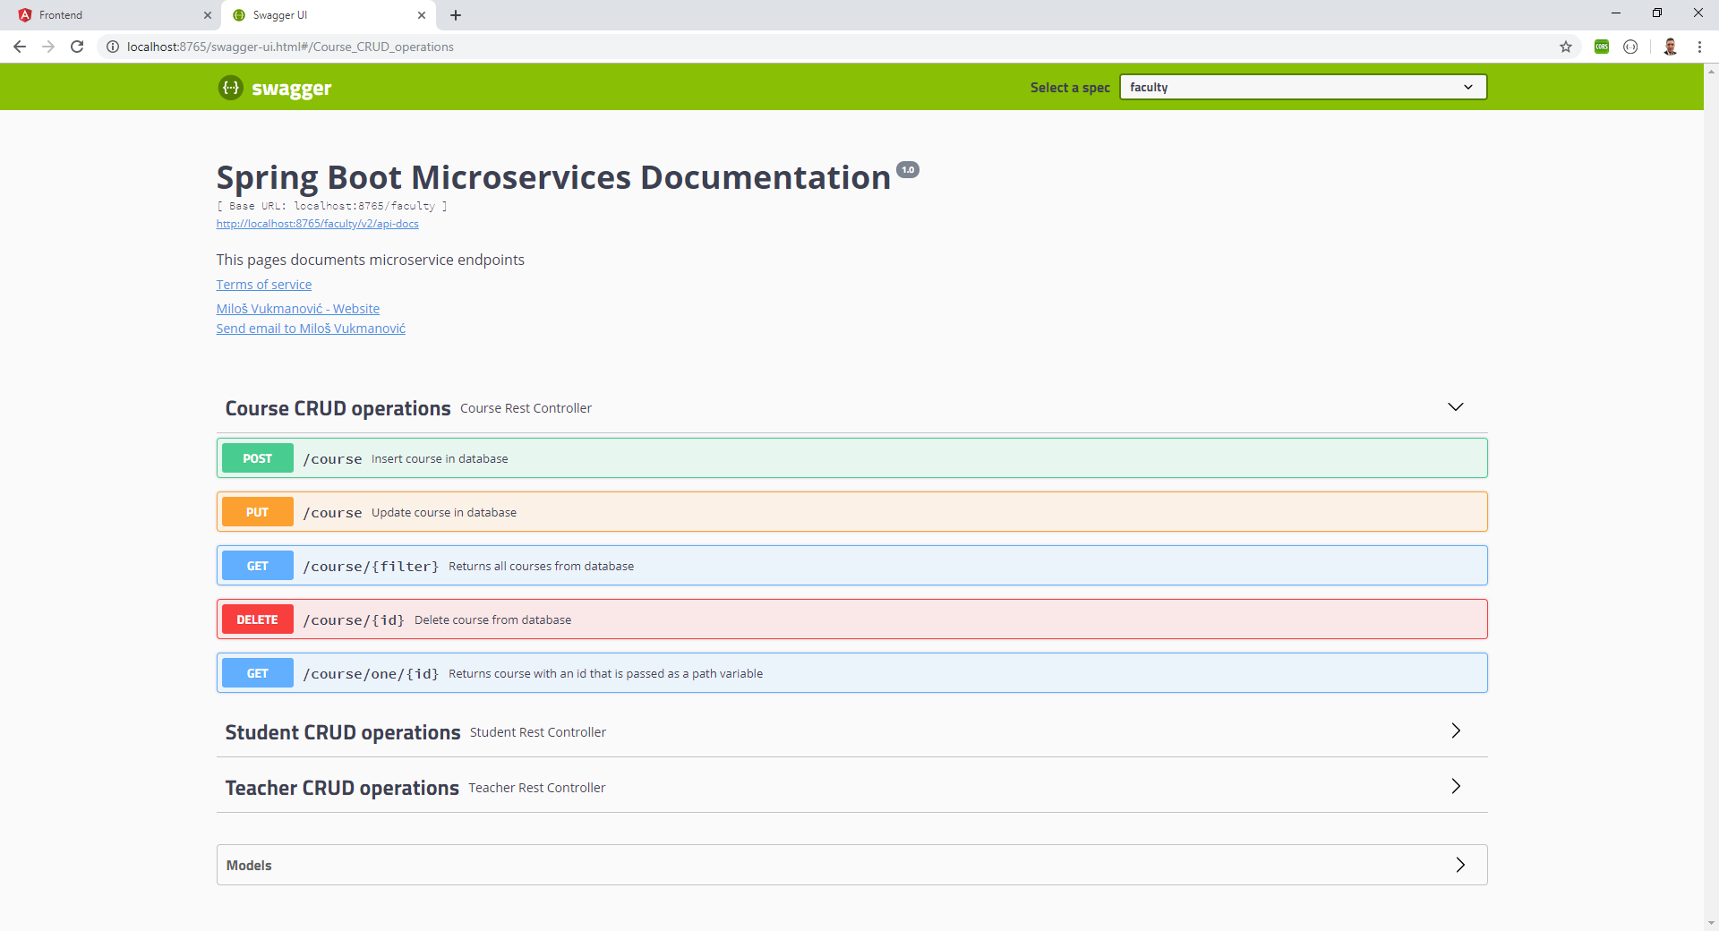Screen dimensions: 1719x931
Task: Open the CORS extension icon
Action: click(1602, 47)
